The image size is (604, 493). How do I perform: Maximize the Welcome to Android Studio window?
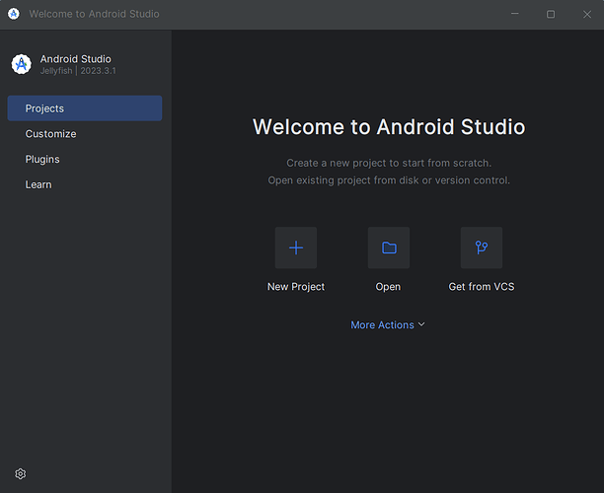551,14
